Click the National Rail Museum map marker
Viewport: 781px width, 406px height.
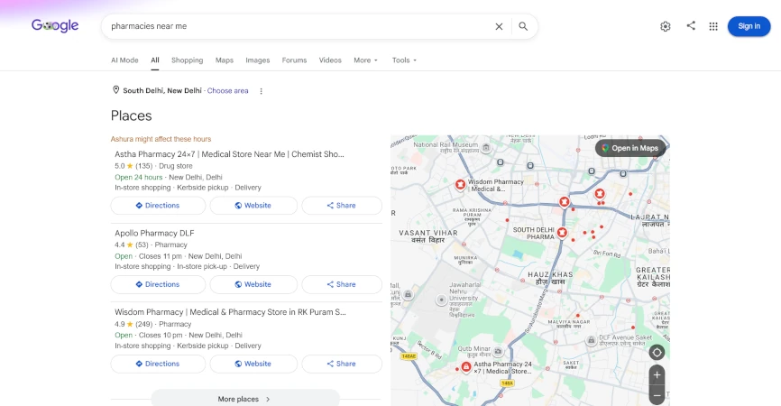click(x=486, y=147)
